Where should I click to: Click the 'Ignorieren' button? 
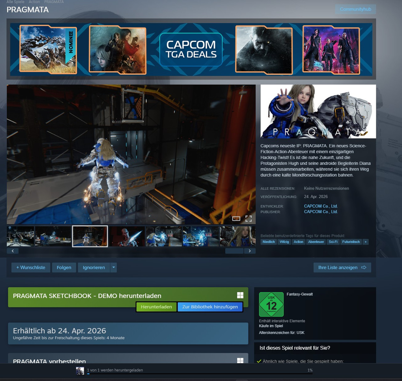[x=94, y=267]
